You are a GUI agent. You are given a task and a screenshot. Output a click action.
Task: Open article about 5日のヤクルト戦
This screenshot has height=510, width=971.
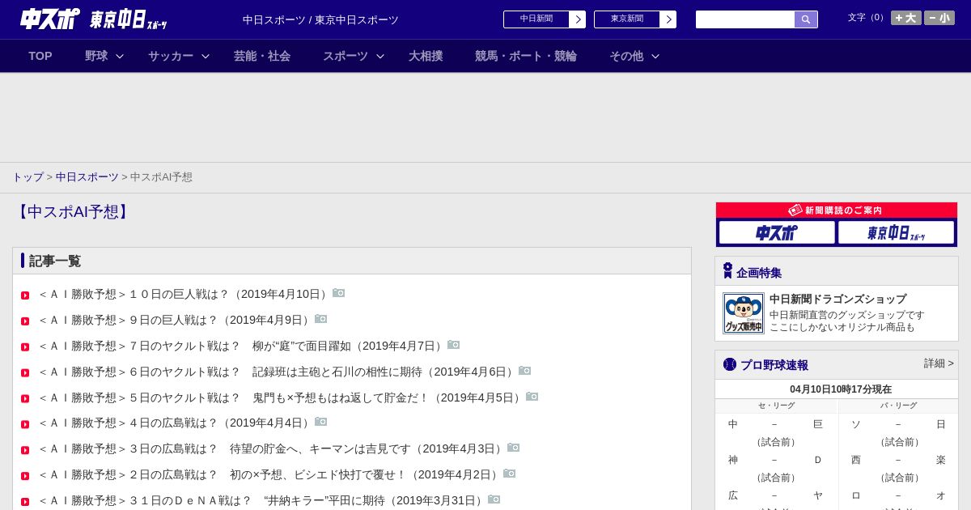(x=281, y=397)
